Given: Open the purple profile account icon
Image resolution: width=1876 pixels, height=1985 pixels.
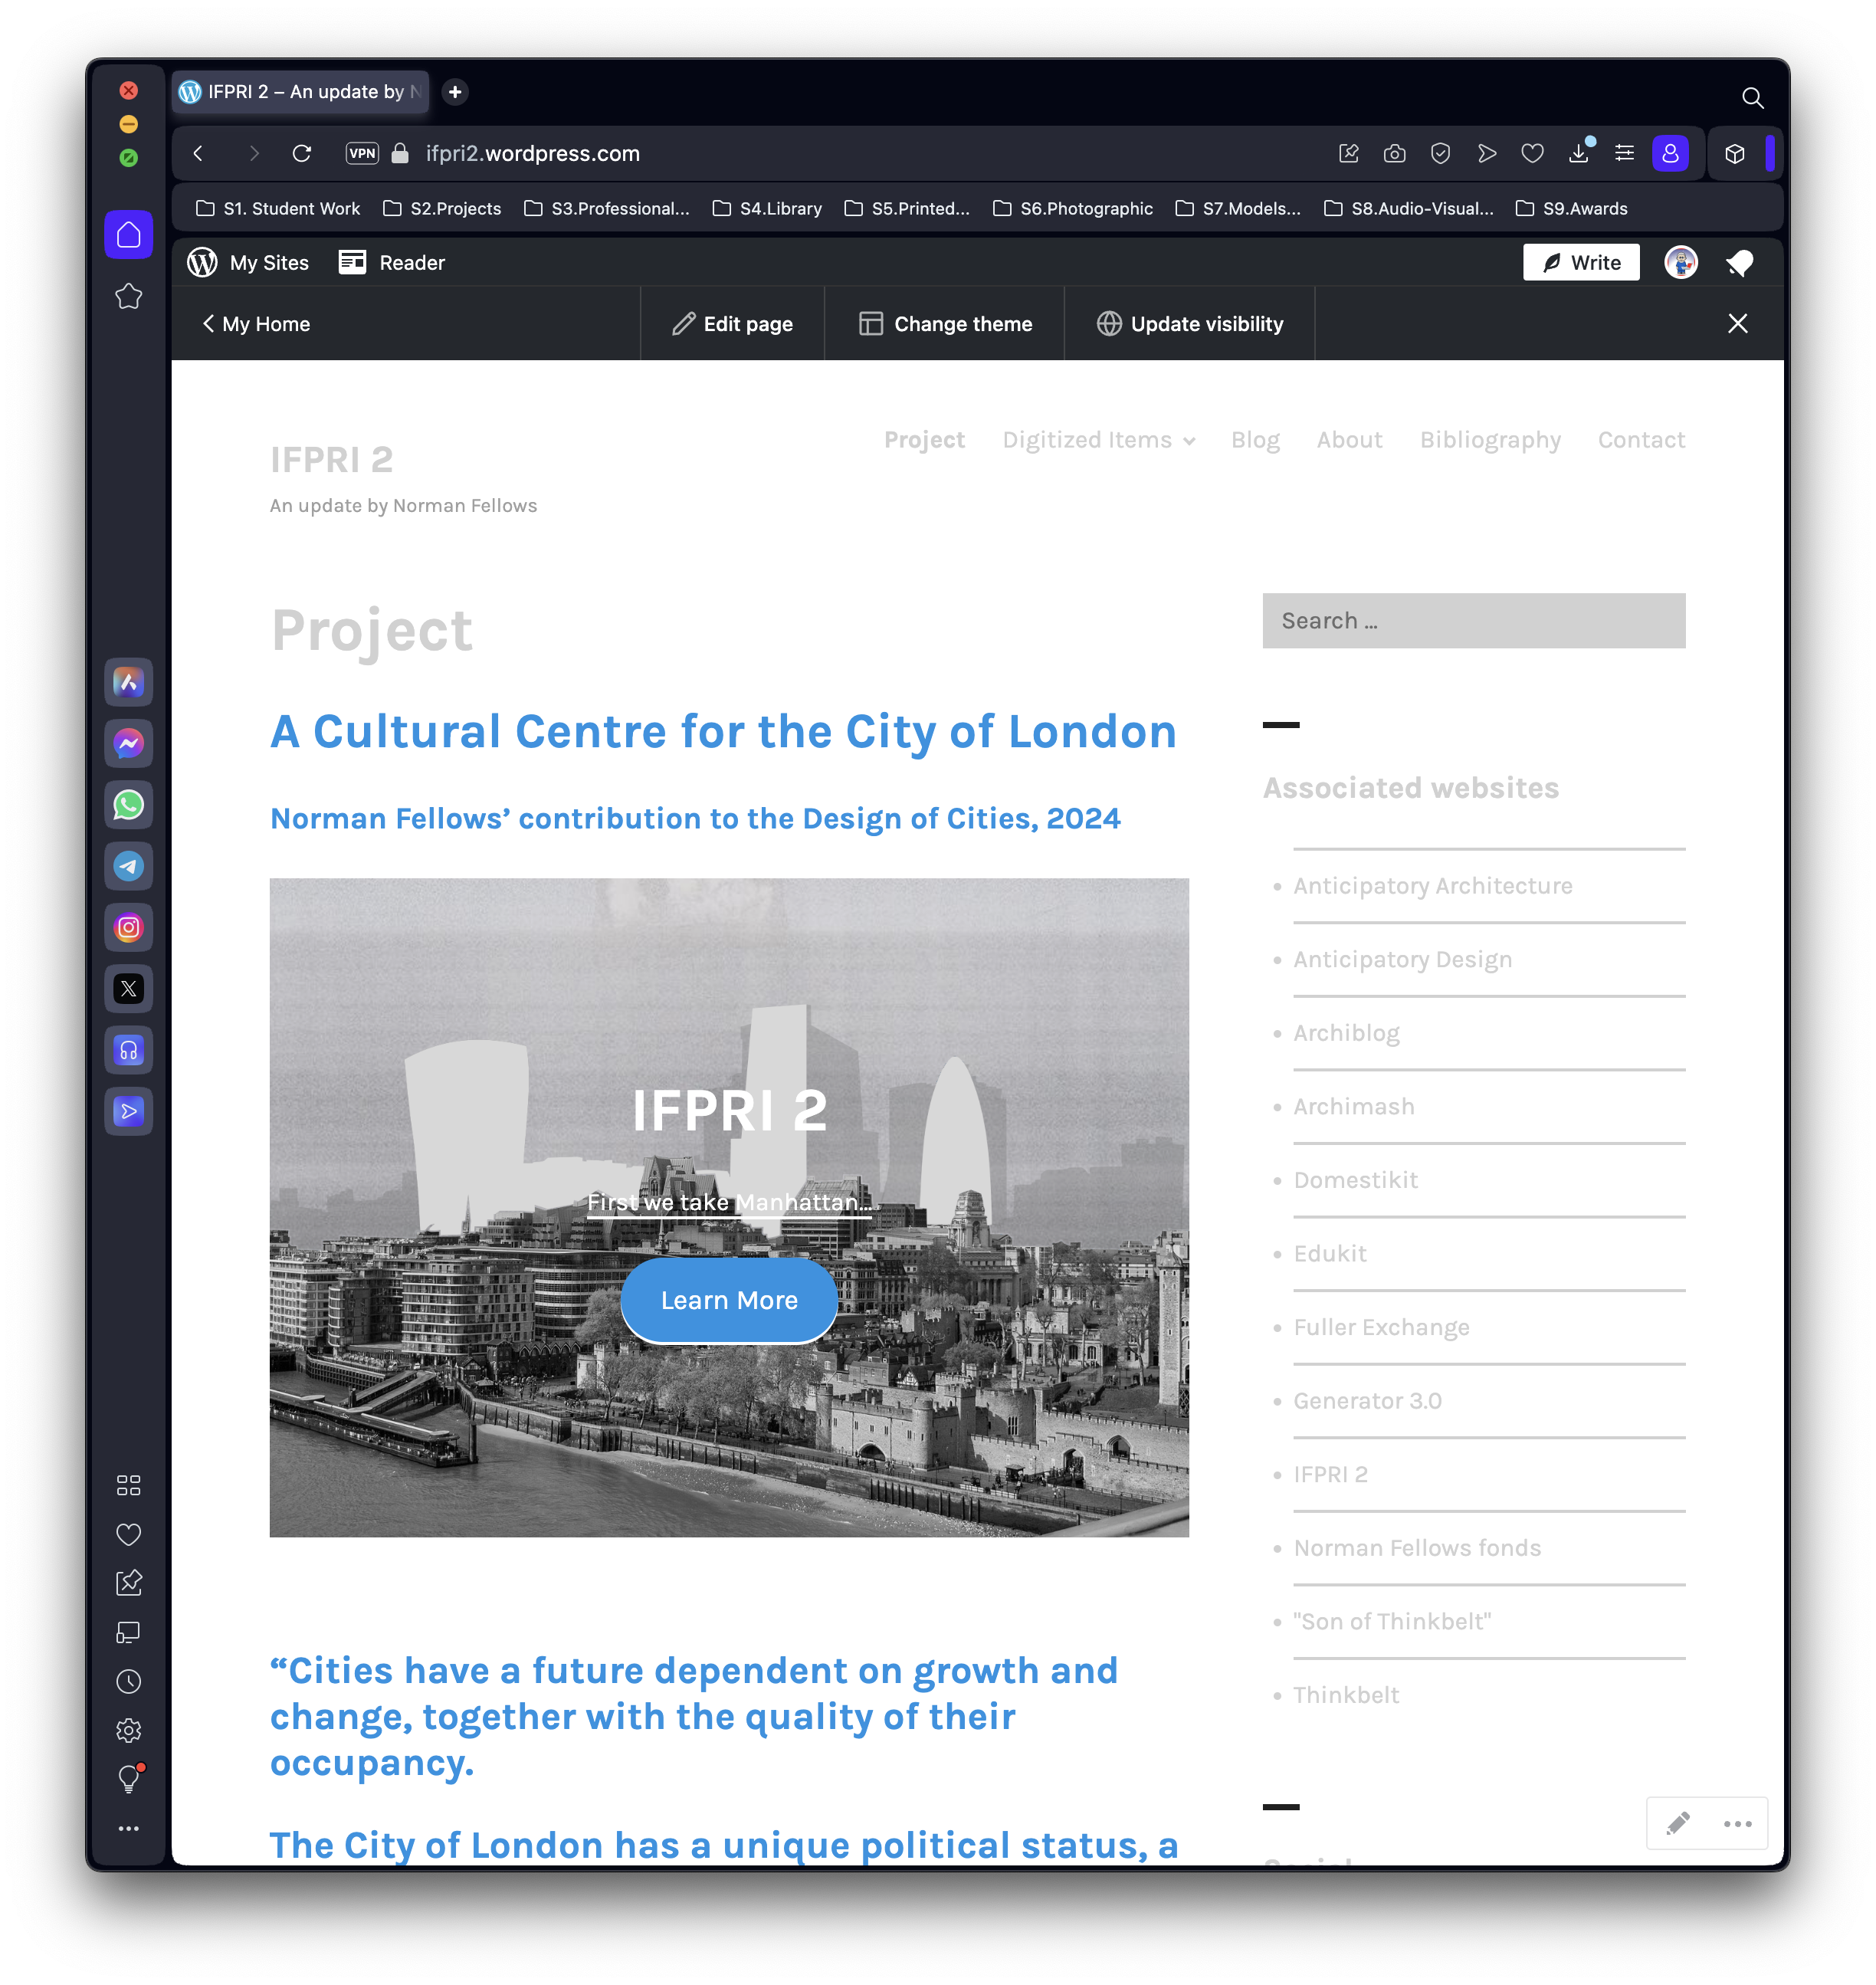Looking at the screenshot, I should (x=1670, y=153).
